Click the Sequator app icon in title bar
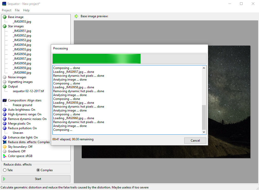 (4, 4)
